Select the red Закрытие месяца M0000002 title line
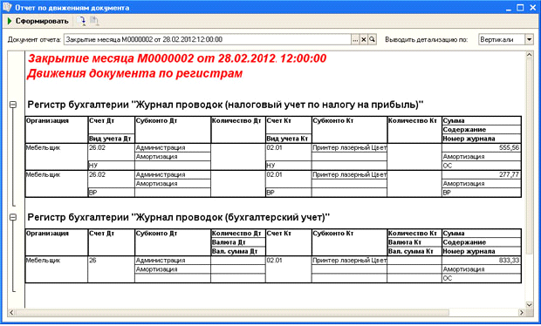The height and width of the screenshot is (326, 541). click(177, 58)
